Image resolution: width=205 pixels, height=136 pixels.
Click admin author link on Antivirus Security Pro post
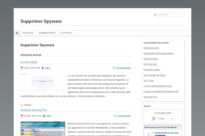coord(49,116)
